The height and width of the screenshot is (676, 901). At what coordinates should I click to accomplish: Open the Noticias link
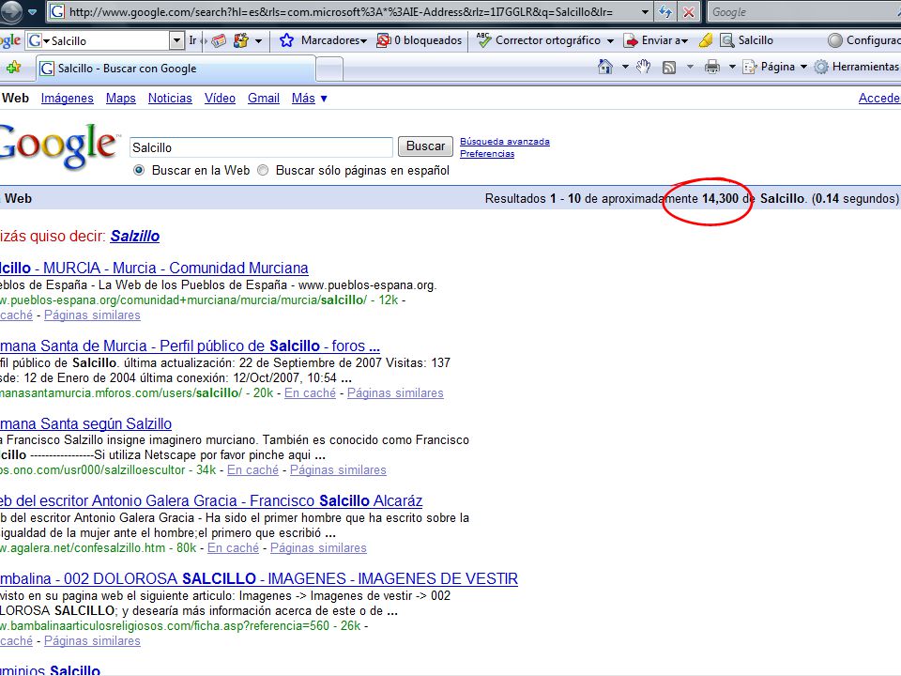[x=170, y=99]
